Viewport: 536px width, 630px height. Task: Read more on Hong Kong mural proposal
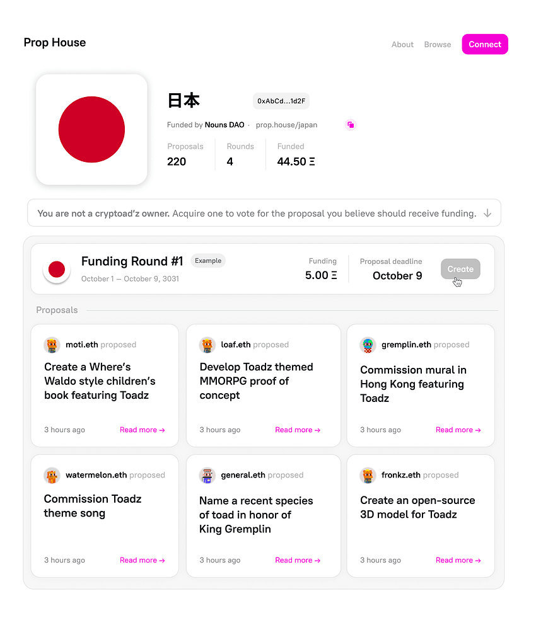click(458, 430)
